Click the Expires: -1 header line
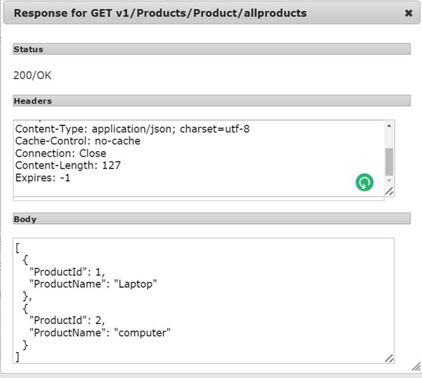Screen dimensions: 422x378 [43, 178]
